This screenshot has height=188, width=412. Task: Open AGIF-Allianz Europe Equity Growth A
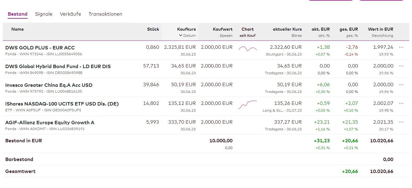click(x=50, y=122)
